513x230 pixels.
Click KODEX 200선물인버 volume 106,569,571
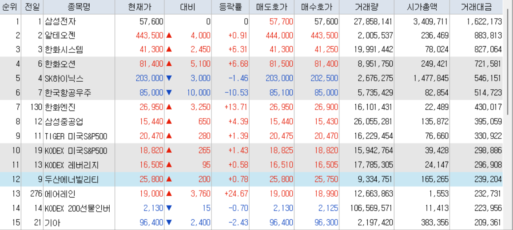coord(371,208)
